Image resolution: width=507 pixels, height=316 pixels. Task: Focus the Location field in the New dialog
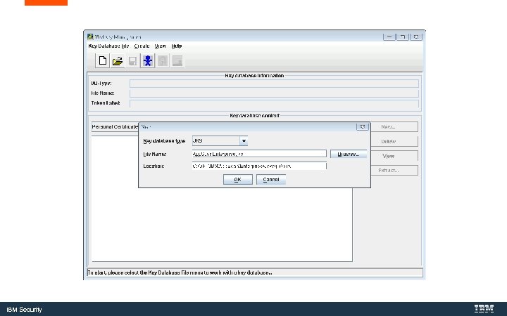coord(259,166)
